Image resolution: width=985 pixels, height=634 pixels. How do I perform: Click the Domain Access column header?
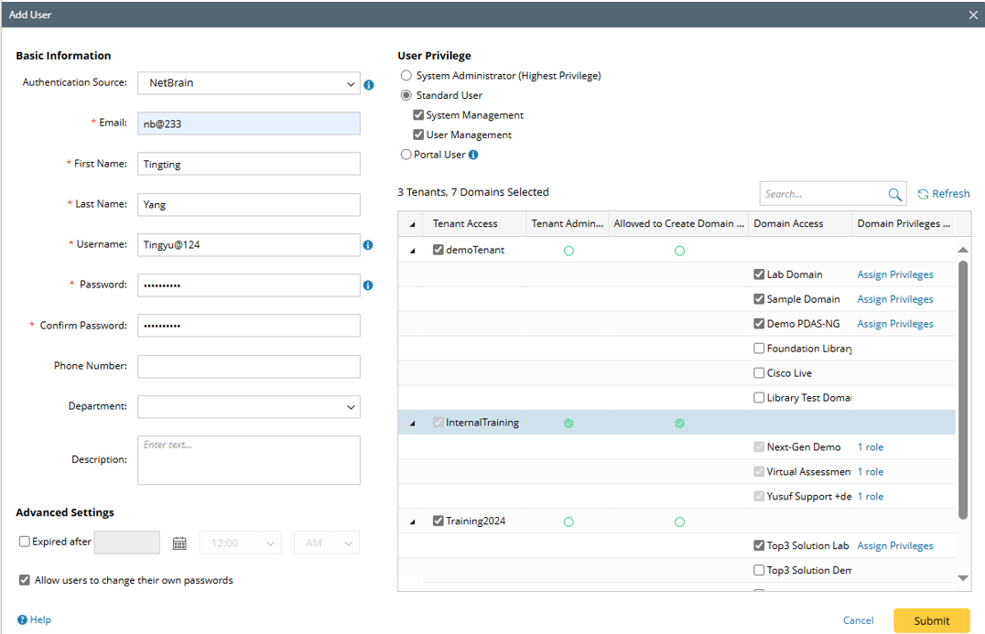788,224
